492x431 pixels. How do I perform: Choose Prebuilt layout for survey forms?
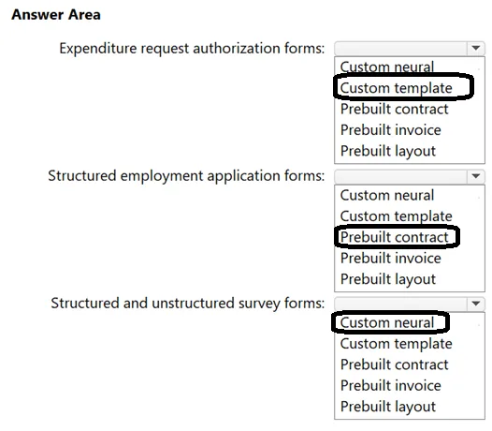(388, 407)
